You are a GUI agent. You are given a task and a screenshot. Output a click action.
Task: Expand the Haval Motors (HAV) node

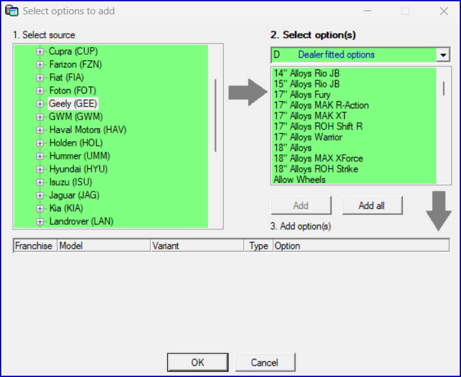pos(40,130)
